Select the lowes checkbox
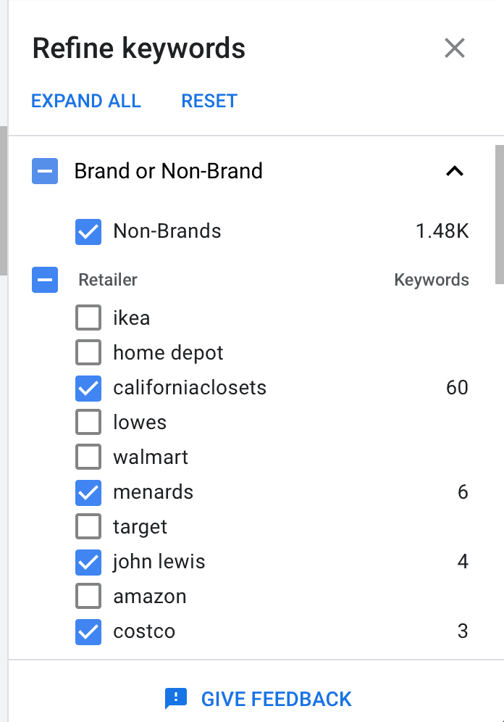The height and width of the screenshot is (722, 504). [x=88, y=422]
